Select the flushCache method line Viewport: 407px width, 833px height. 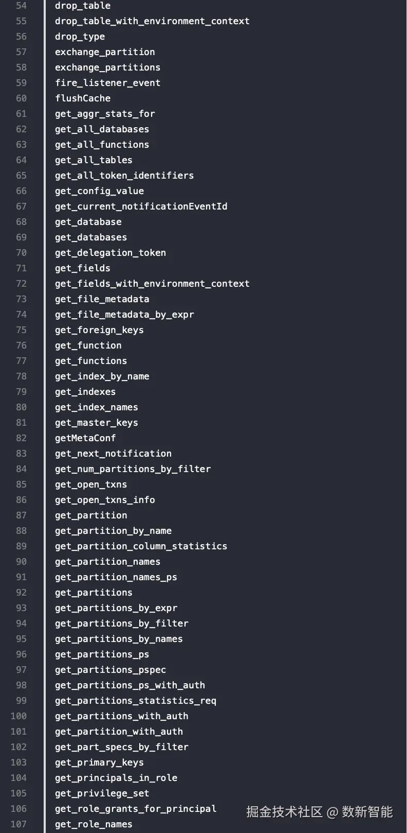[x=83, y=98]
